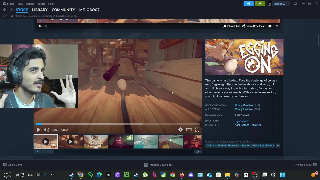Viewport: 320px width, 180px height.
Task: Click the thumbnail strip scrollbar handle
Action: coord(48,152)
